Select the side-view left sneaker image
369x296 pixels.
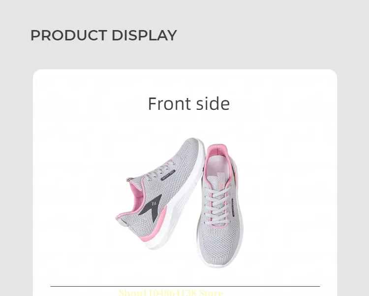[160, 193]
